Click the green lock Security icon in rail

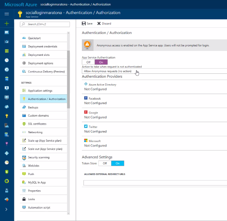tap(7, 172)
